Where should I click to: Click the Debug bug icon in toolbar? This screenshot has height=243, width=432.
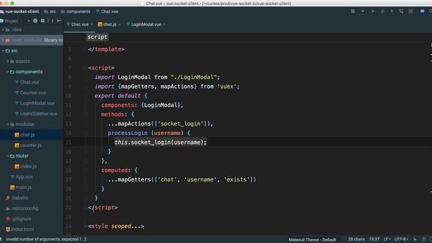pos(383,11)
